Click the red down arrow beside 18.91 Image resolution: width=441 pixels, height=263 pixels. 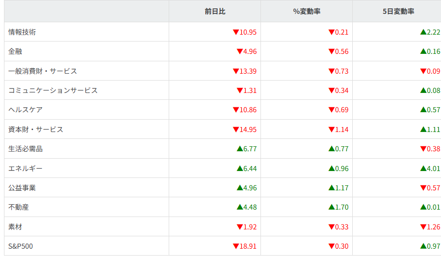(x=236, y=246)
